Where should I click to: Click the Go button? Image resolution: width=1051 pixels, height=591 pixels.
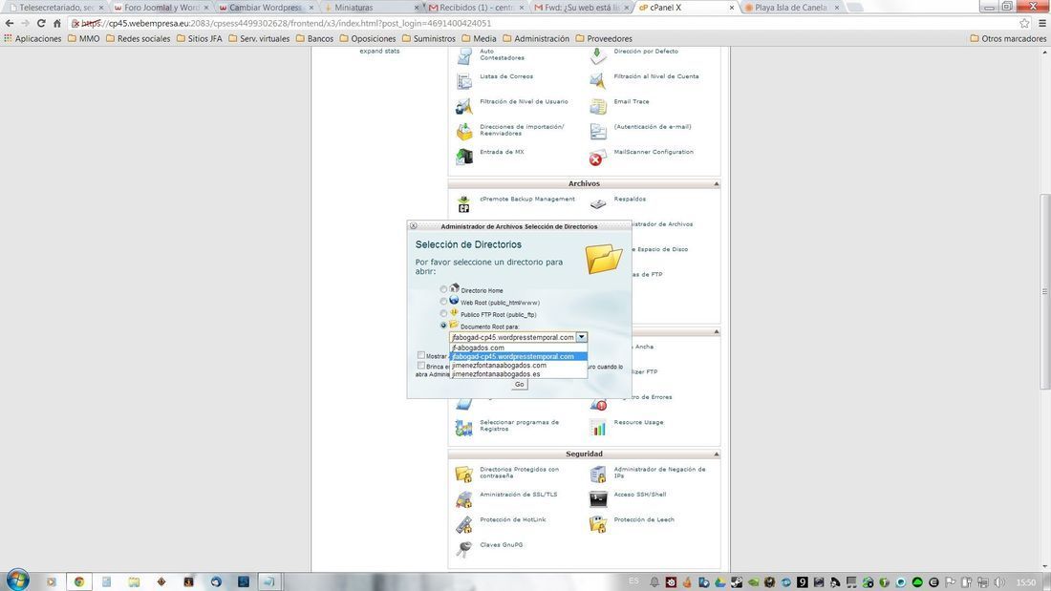pyautogui.click(x=519, y=384)
